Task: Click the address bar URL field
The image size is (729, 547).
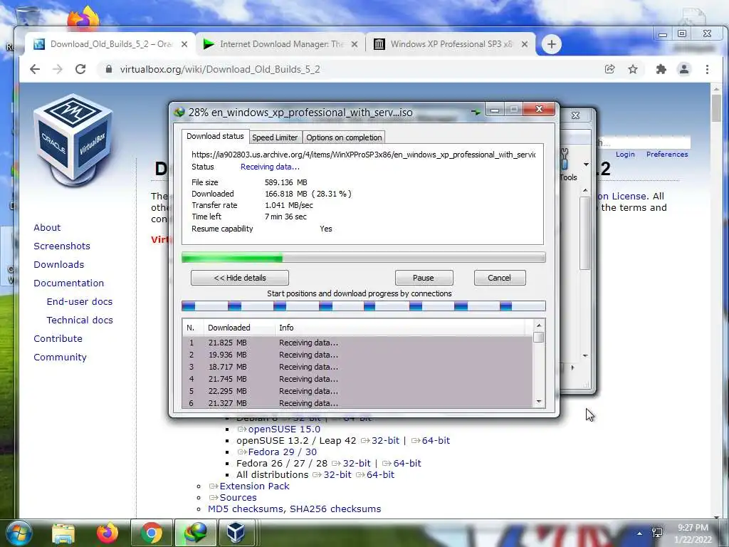Action: coord(349,69)
